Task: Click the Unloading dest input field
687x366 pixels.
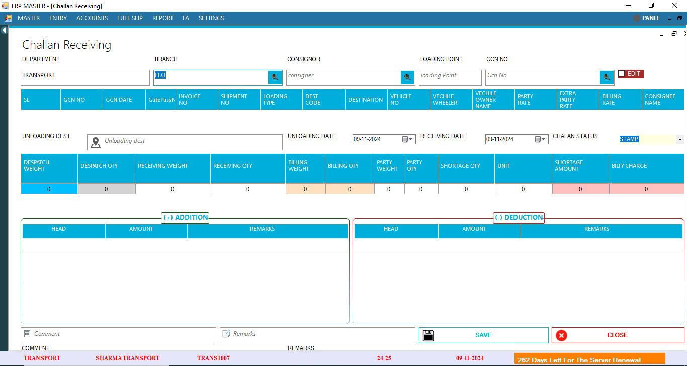Action: click(x=185, y=142)
